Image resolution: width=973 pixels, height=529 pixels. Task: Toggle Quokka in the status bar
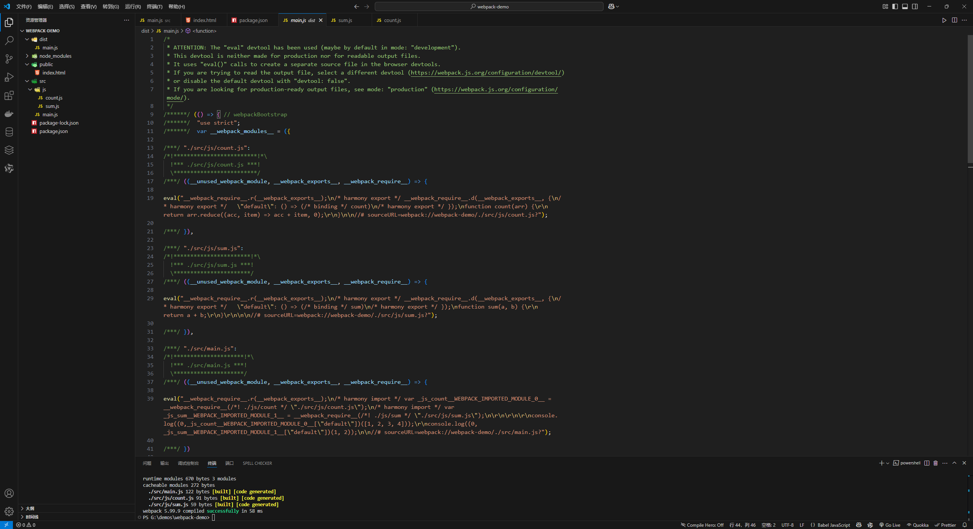[918, 525]
